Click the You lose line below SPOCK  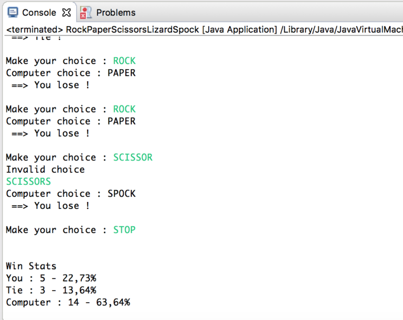[50, 206]
